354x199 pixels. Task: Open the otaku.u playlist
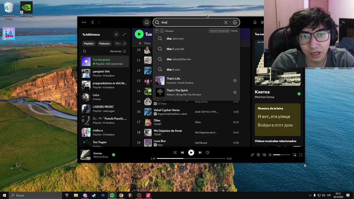[x=105, y=132]
